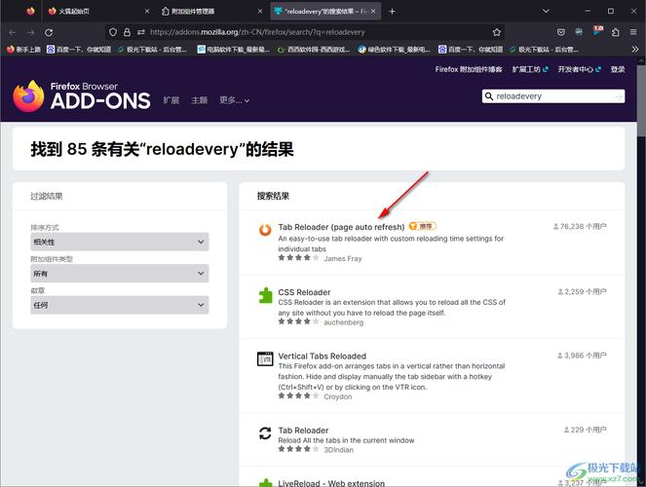Show site security lock information
Image resolution: width=646 pixels, height=487 pixels.
tap(127, 32)
